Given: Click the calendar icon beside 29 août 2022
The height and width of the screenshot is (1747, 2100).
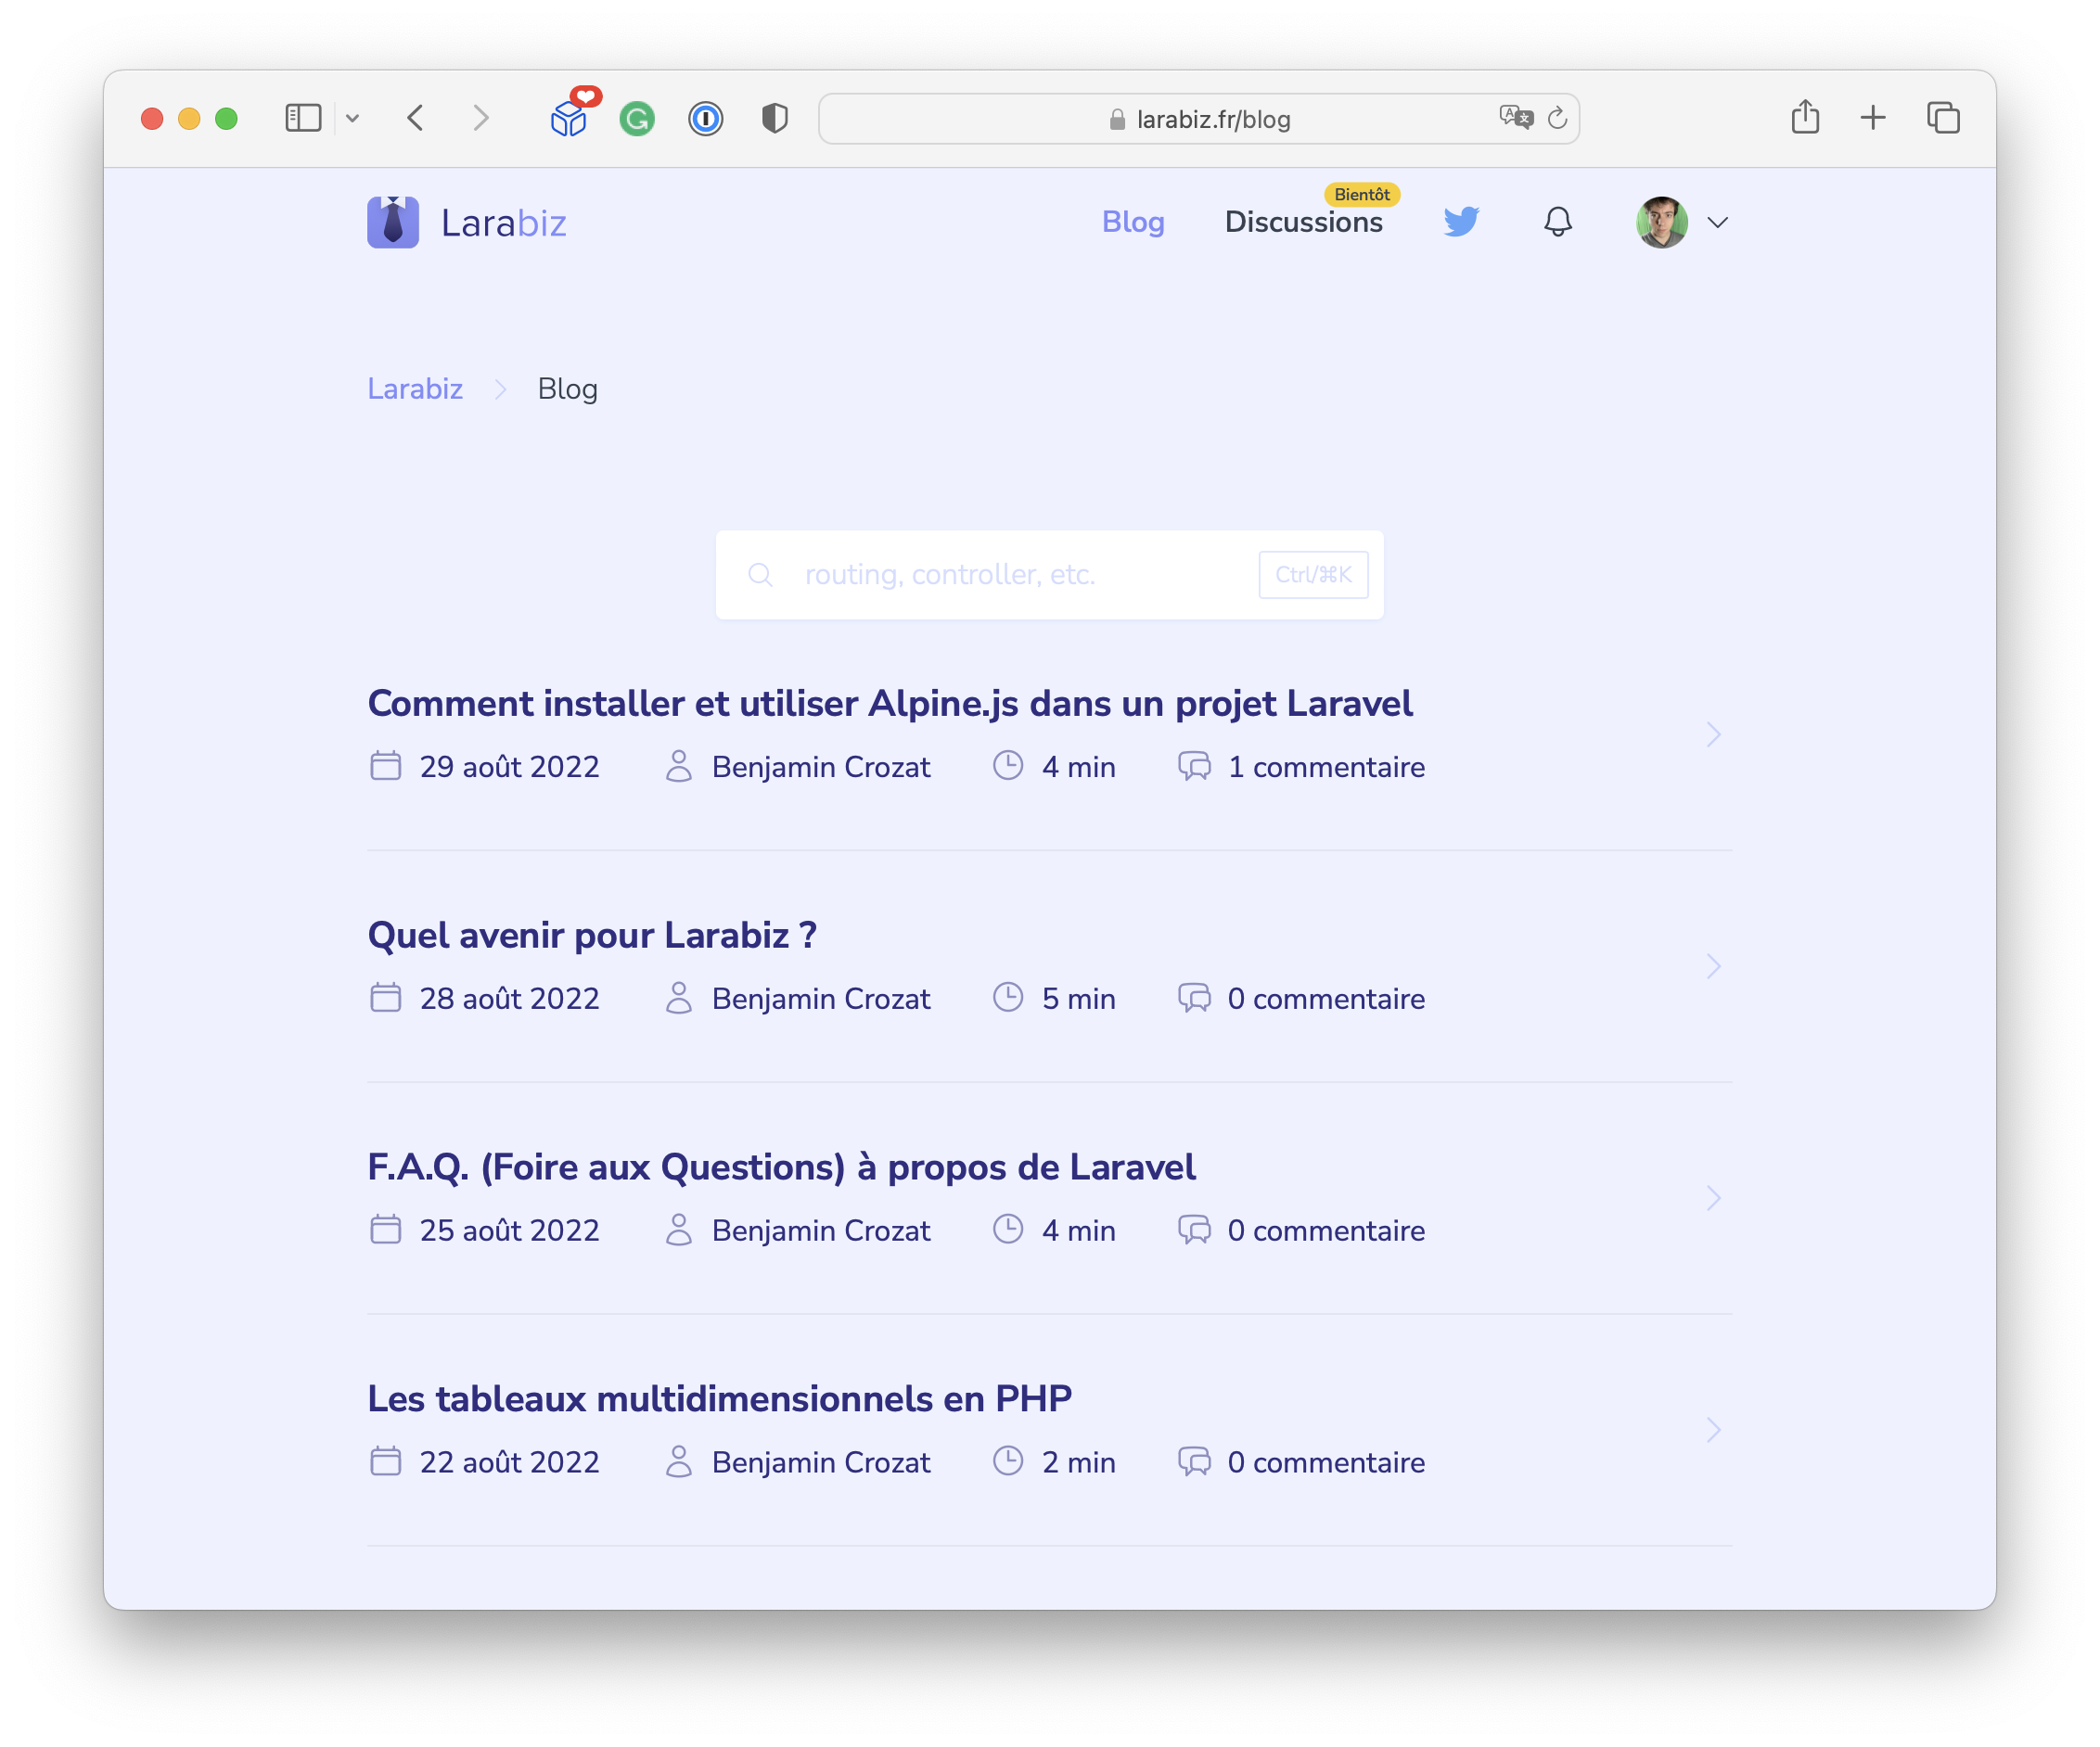Looking at the screenshot, I should (x=385, y=767).
